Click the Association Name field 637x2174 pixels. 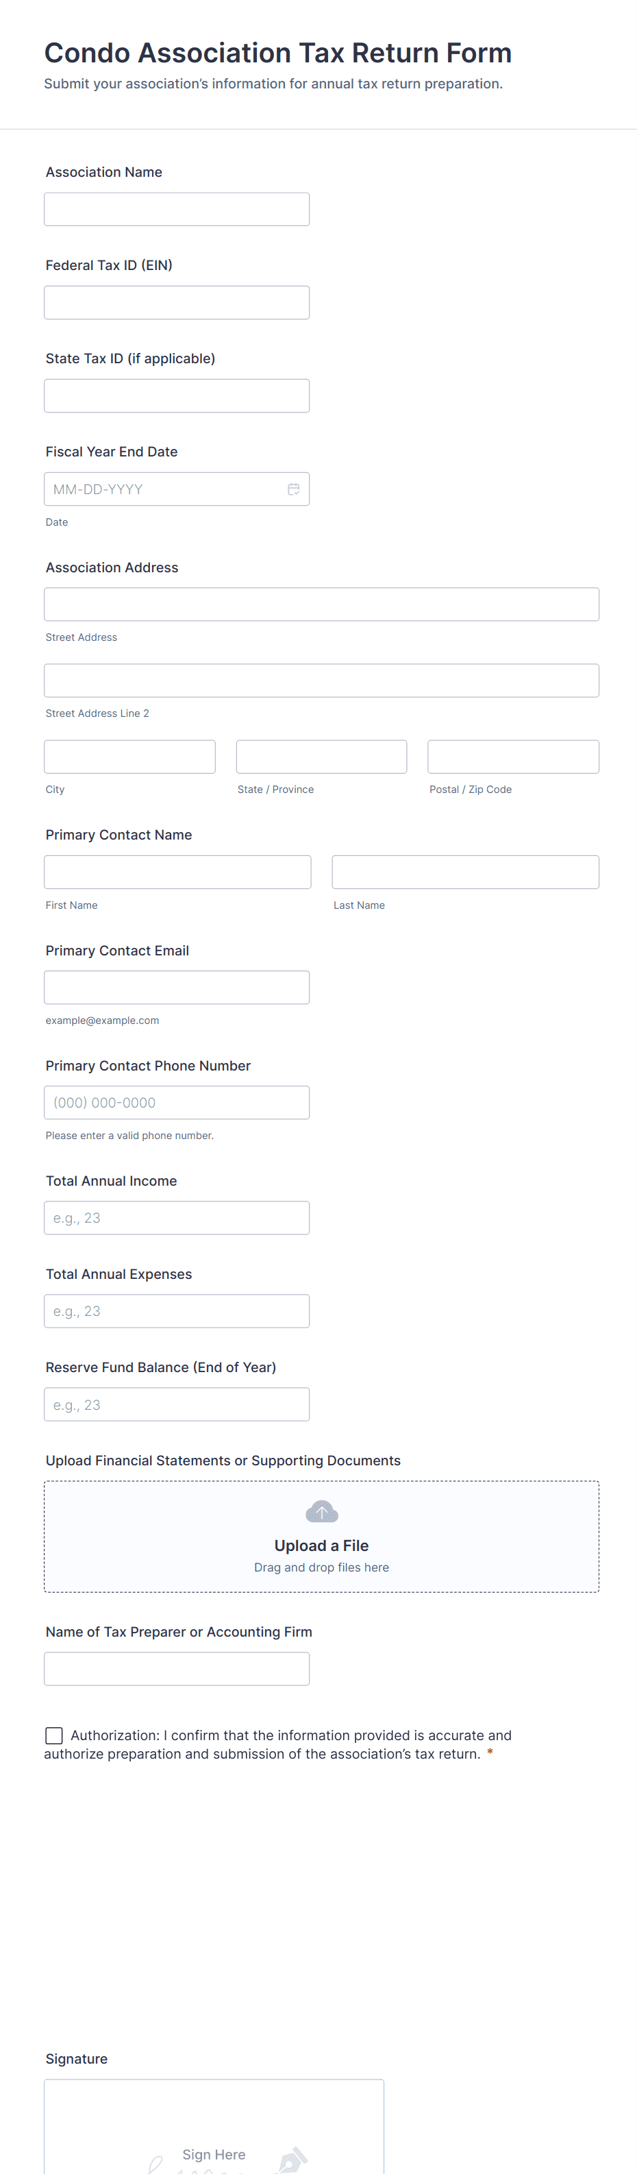[x=176, y=209]
